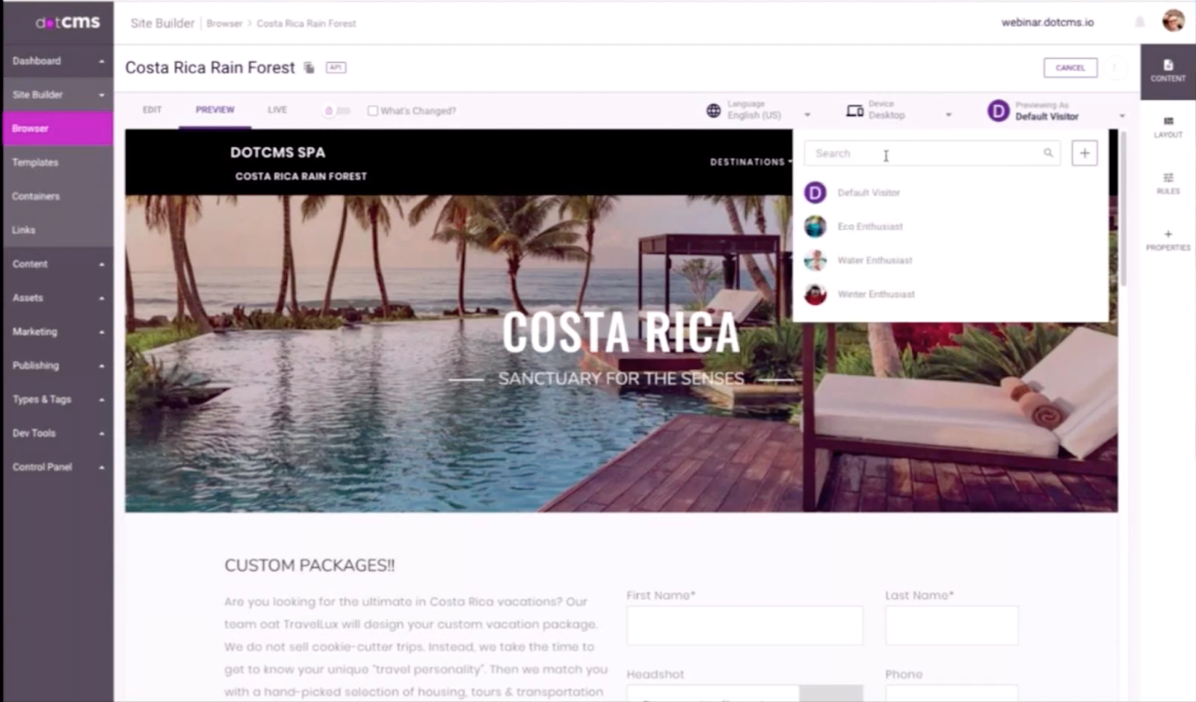Click the copy icon beside page title
This screenshot has width=1196, height=702.
pyautogui.click(x=309, y=68)
